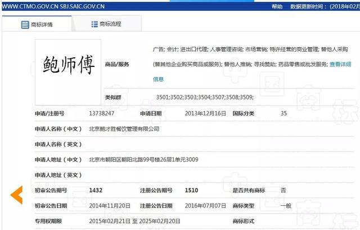Open the 帮助 link in header
Screen dimensions: 360x230
(277, 6)
